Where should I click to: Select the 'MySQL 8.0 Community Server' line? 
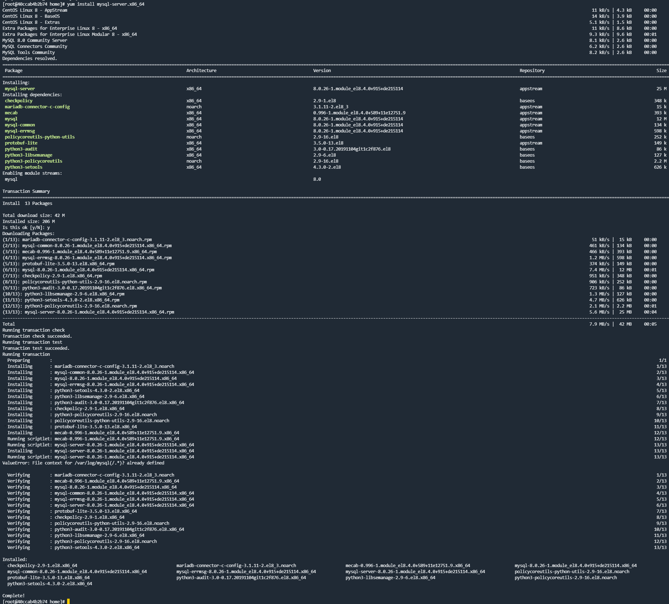point(35,40)
